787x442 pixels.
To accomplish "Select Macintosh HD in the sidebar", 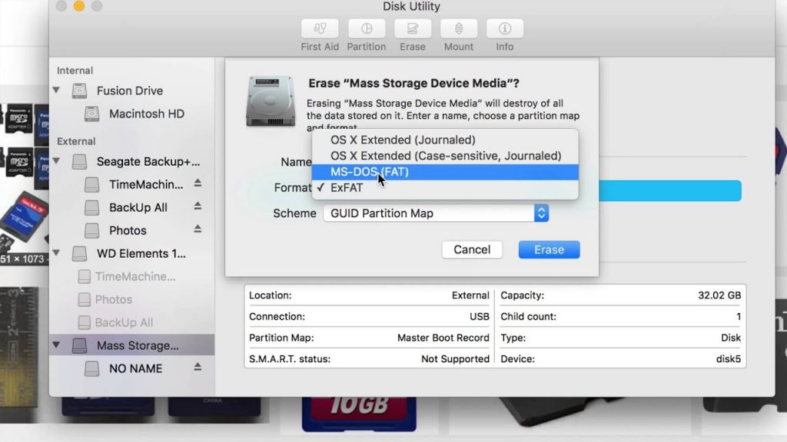I will pyautogui.click(x=146, y=114).
